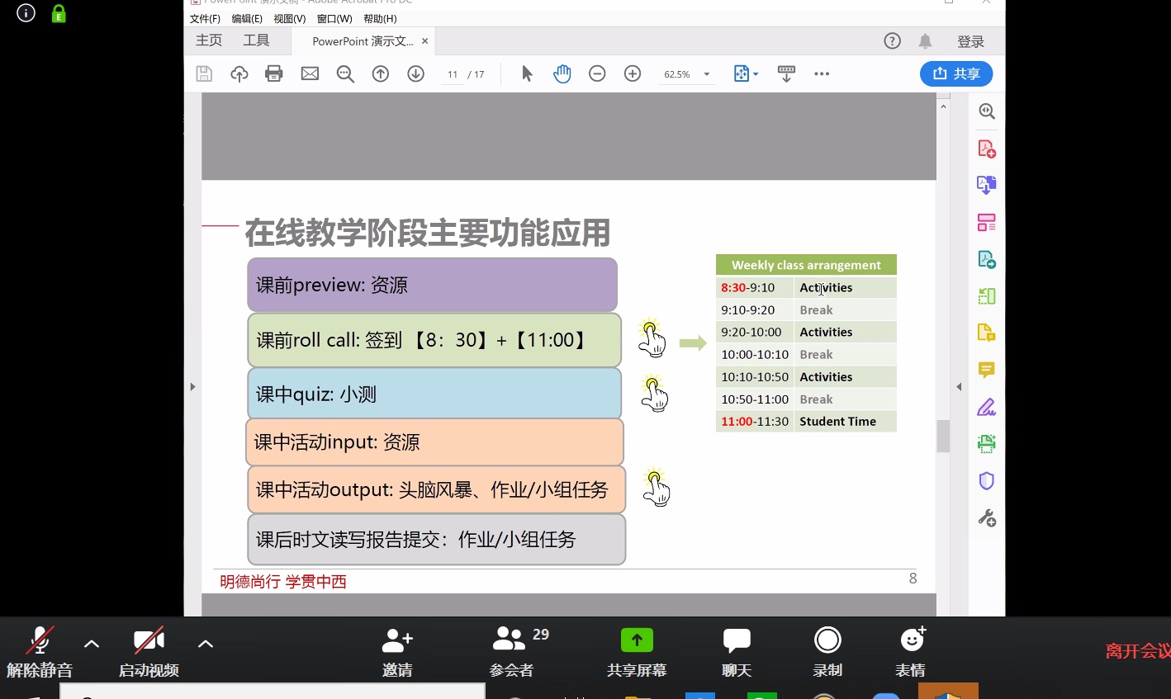Image resolution: width=1171 pixels, height=699 pixels.
Task: Open search using the magnifier icon
Action: pyautogui.click(x=346, y=73)
